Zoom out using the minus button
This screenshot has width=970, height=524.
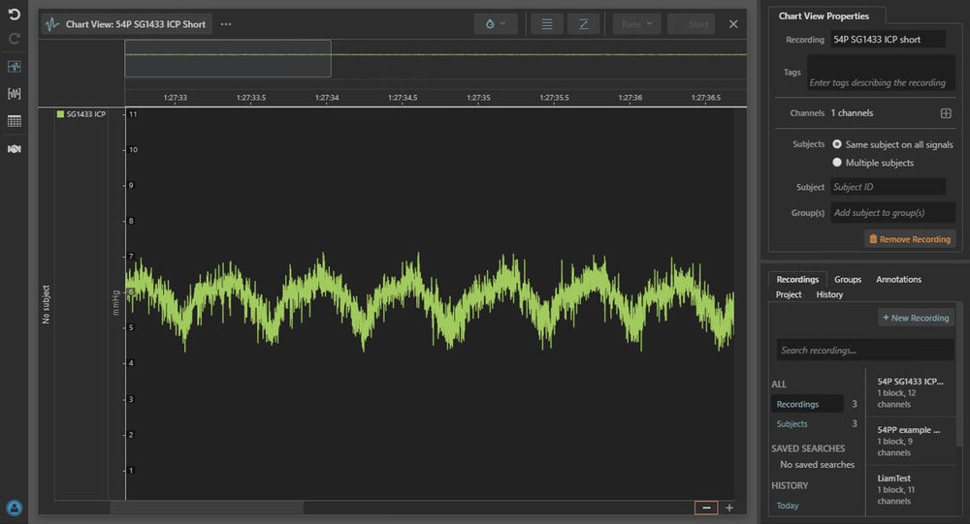(706, 508)
